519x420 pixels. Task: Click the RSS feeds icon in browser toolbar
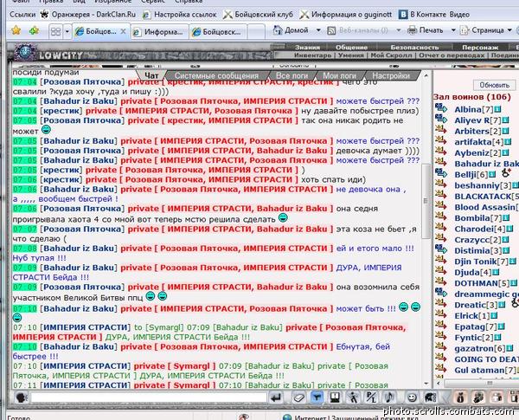pos(331,30)
